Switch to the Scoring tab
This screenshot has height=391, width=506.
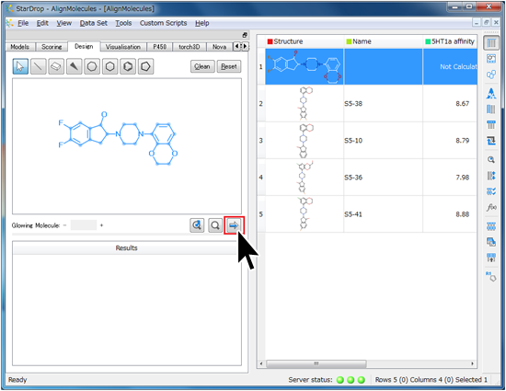pos(52,47)
